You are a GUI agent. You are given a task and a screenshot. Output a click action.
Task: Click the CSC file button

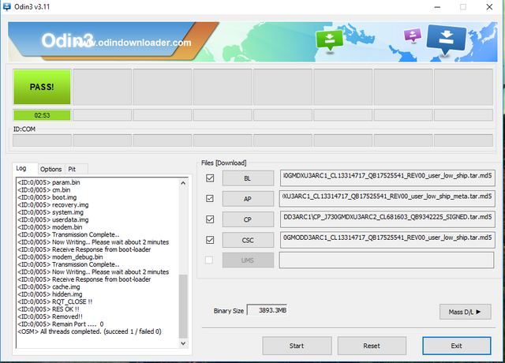point(248,240)
